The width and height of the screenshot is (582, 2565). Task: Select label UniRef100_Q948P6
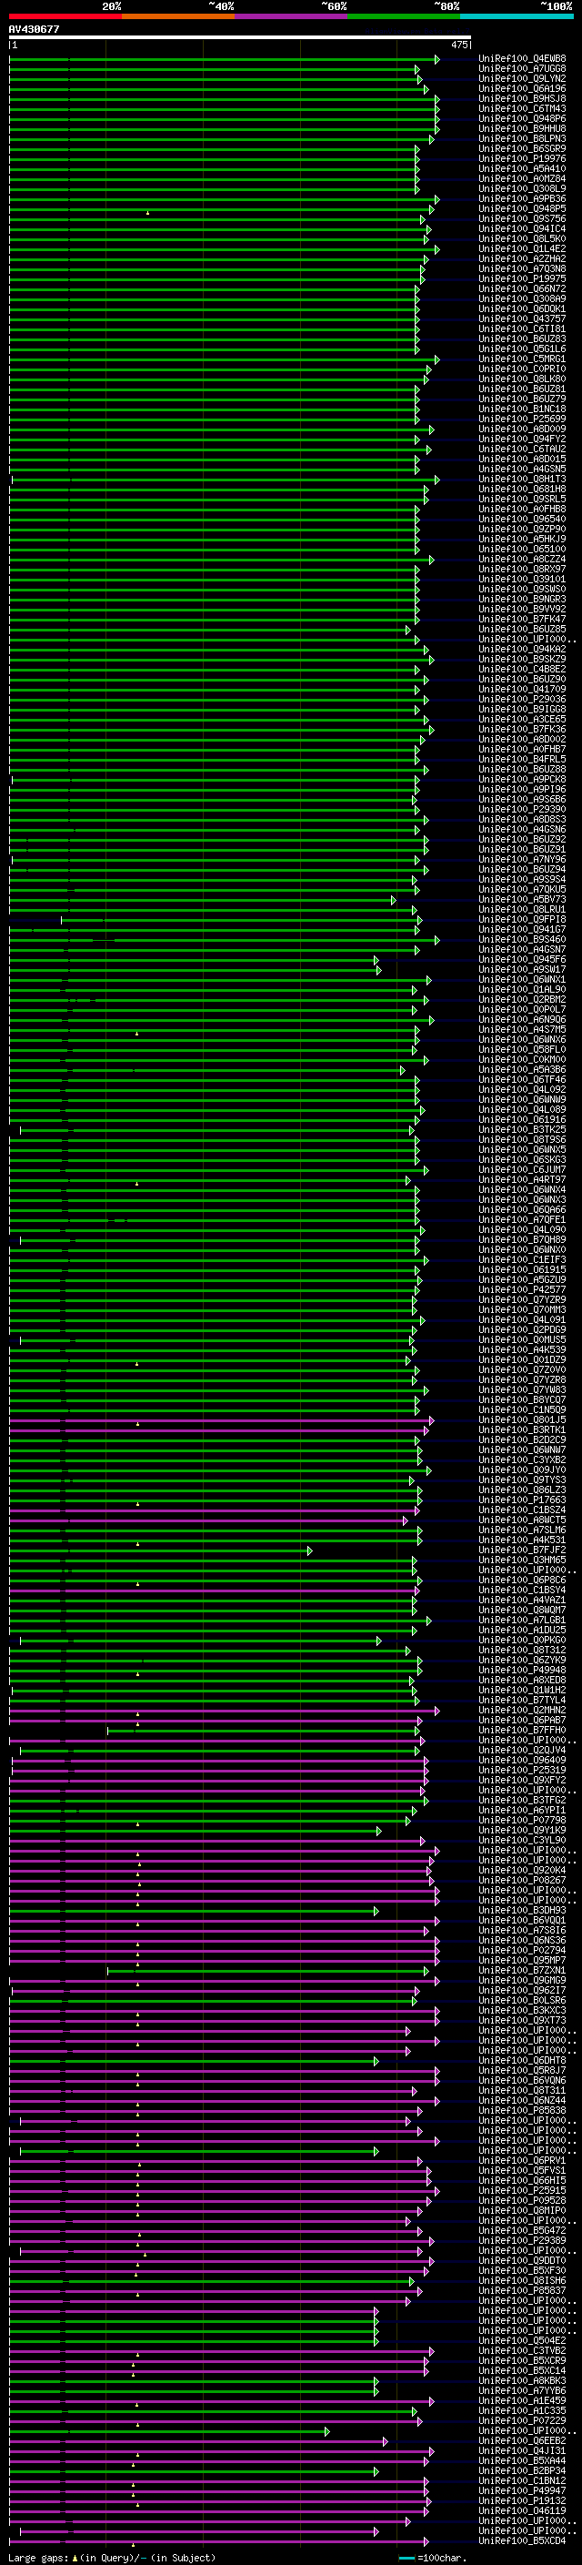[x=522, y=118]
